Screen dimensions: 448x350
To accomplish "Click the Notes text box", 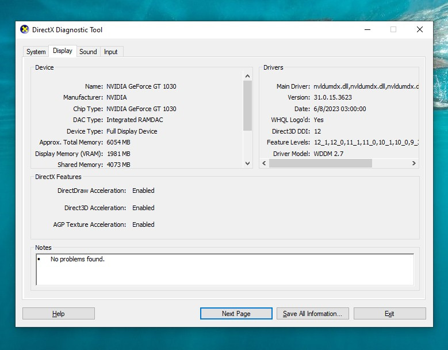I will pos(225,269).
